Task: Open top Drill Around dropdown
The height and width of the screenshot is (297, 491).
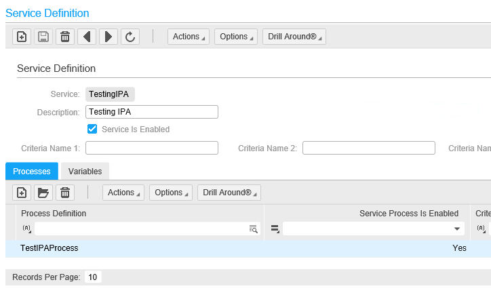Action: click(294, 37)
